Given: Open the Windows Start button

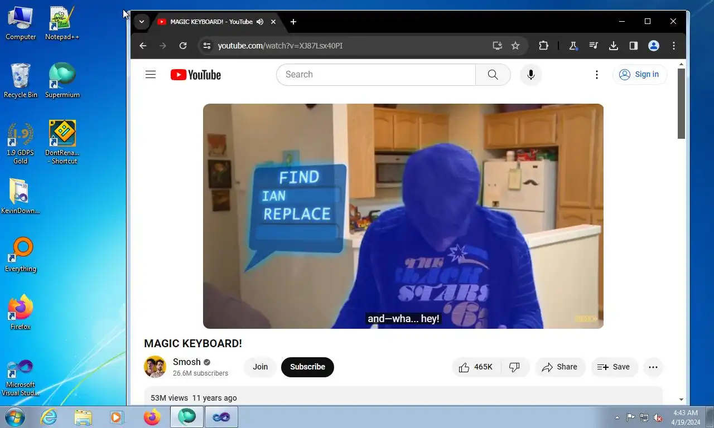Looking at the screenshot, I should tap(15, 416).
